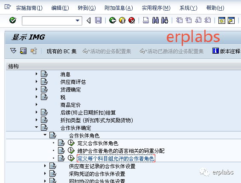
Task: Collapse the 合作伙伴角色 tree node
Action: (x=45, y=135)
